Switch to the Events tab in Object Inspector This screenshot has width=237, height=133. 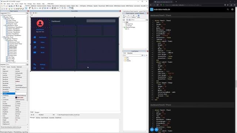pyautogui.click(x=8, y=67)
